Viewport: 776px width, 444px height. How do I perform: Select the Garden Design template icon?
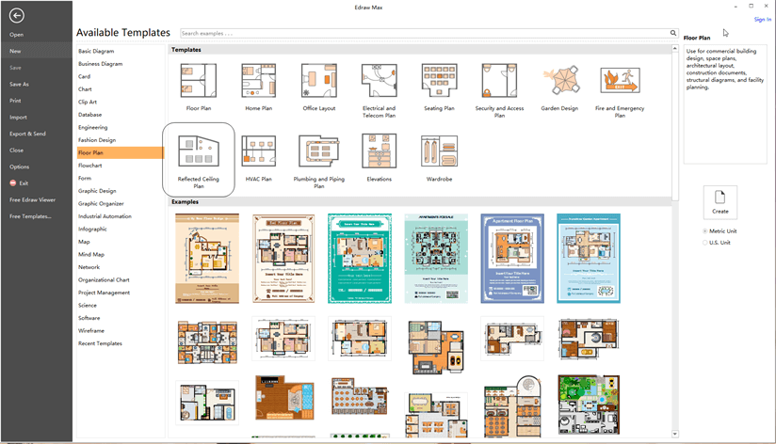tap(559, 80)
